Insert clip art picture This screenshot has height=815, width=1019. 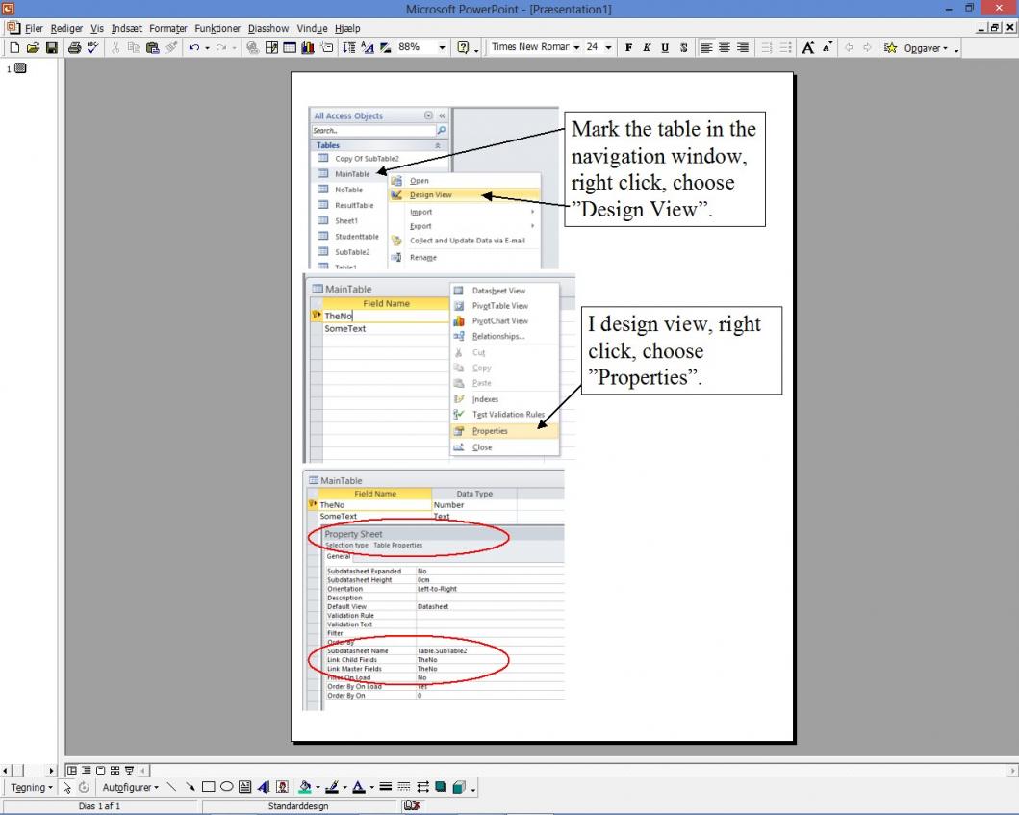(282, 787)
